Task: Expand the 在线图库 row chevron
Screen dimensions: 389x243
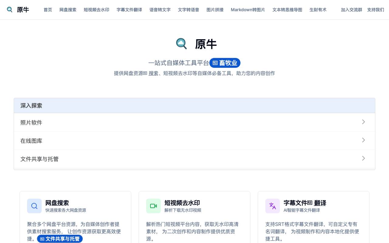Action: (x=363, y=140)
